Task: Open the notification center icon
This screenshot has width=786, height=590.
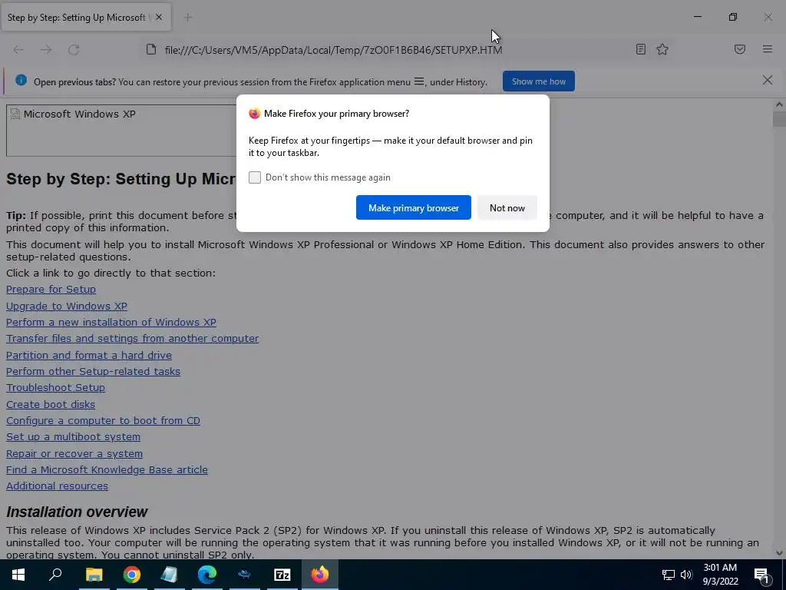Action: (762, 575)
